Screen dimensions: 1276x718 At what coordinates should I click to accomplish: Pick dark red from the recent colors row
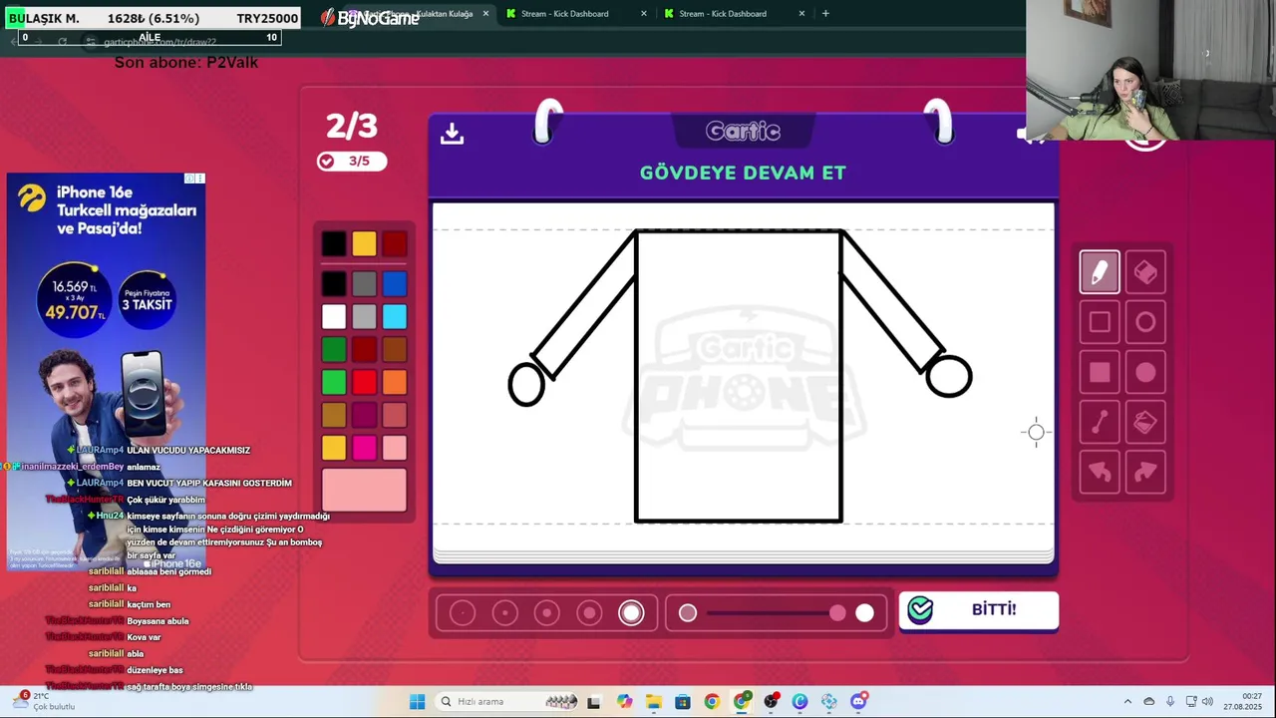click(x=395, y=243)
